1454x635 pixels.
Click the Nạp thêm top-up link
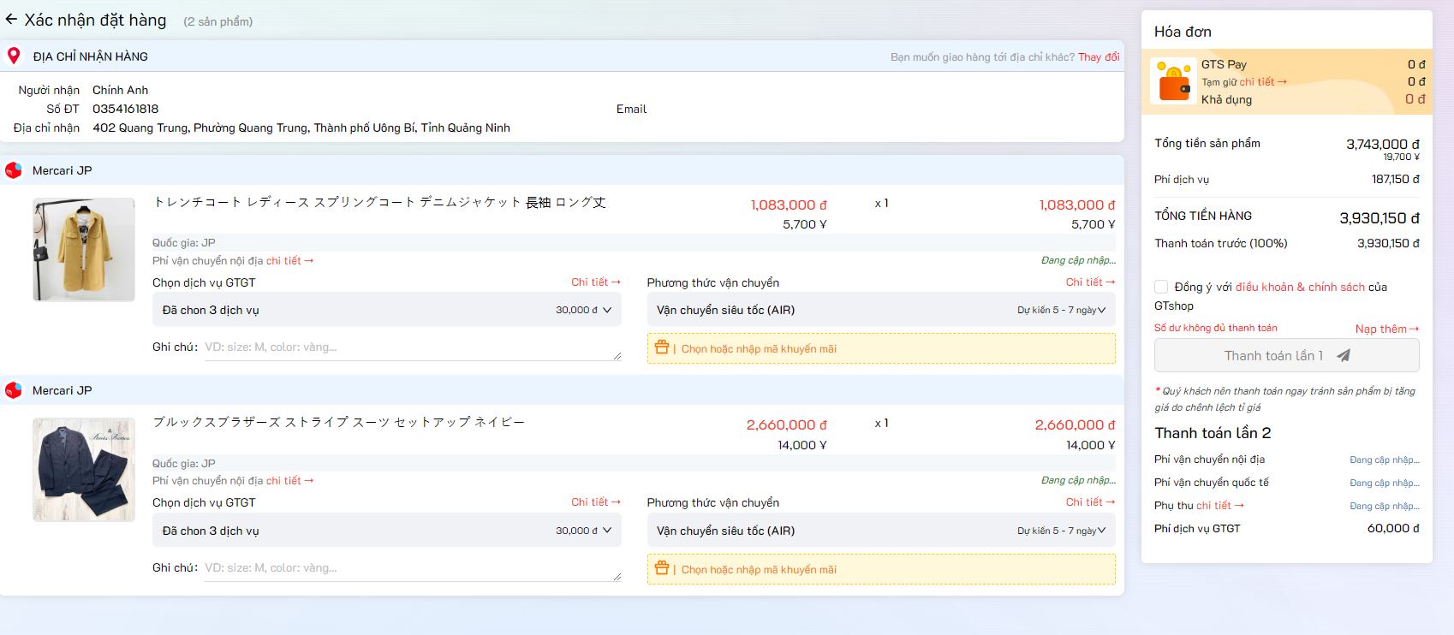(x=1386, y=329)
